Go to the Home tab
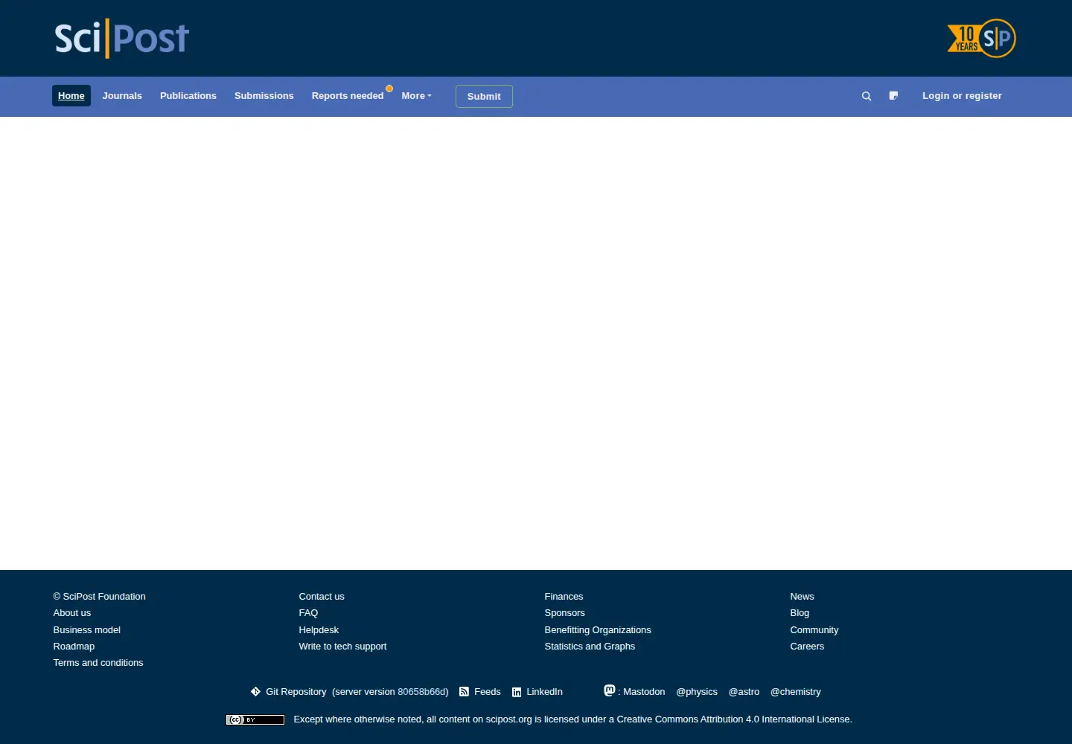Screen dimensions: 1072x744 tap(71, 96)
